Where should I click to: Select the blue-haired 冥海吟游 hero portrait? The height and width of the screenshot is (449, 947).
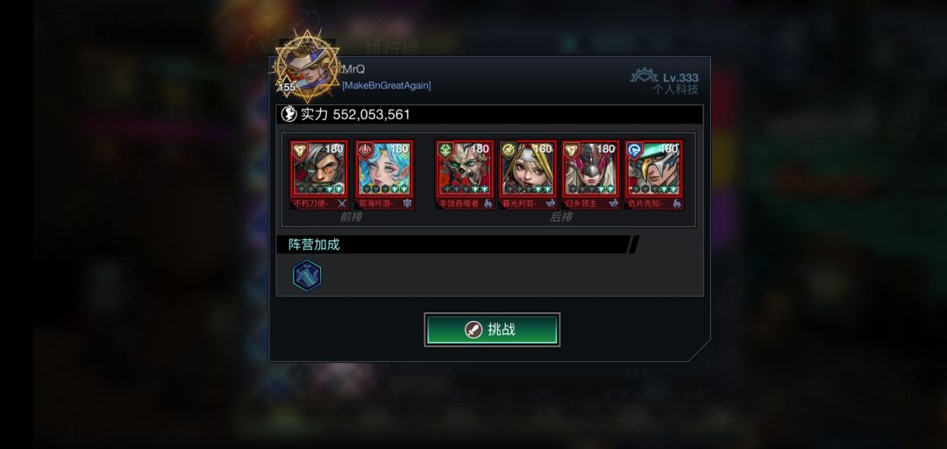tap(384, 175)
